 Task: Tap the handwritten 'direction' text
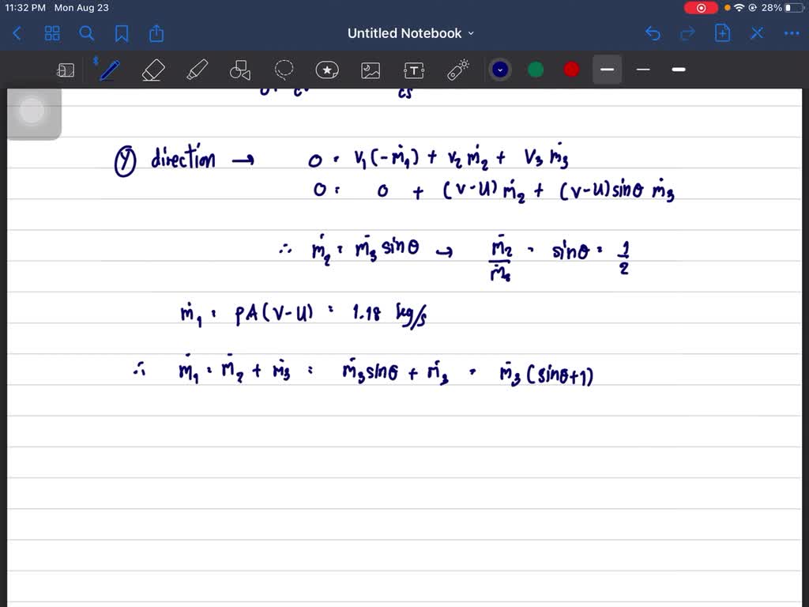[x=182, y=158]
